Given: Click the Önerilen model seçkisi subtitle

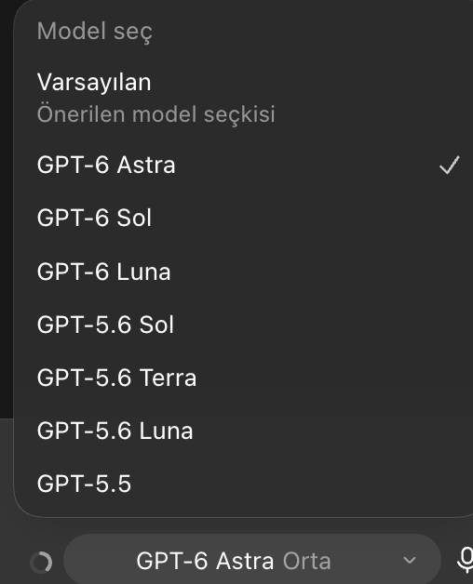Looking at the screenshot, I should (x=155, y=114).
